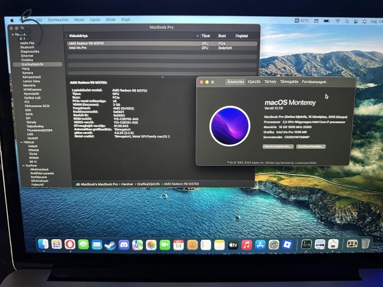The width and height of the screenshot is (383, 287).
Task: Click the Siri icon in the menu bar
Action: (x=364, y=22)
